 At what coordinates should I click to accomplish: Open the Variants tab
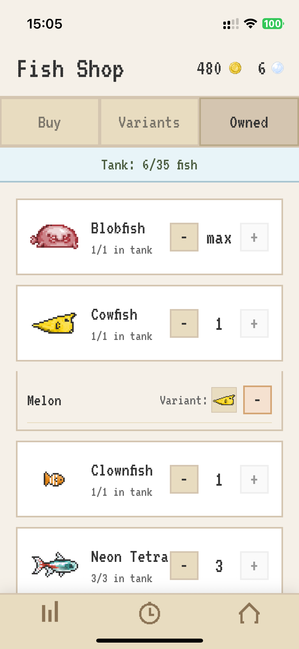click(149, 122)
